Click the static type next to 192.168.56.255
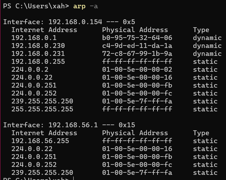 pyautogui.click(x=205, y=141)
